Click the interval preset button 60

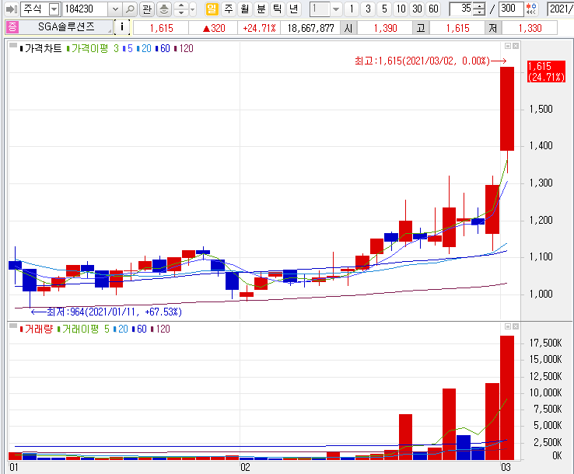click(433, 9)
